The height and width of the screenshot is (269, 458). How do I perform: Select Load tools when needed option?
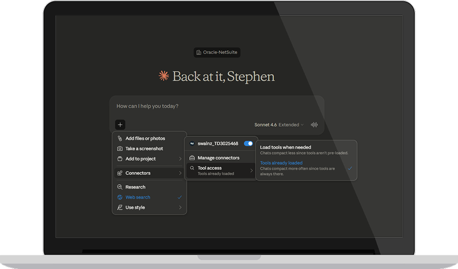306,150
